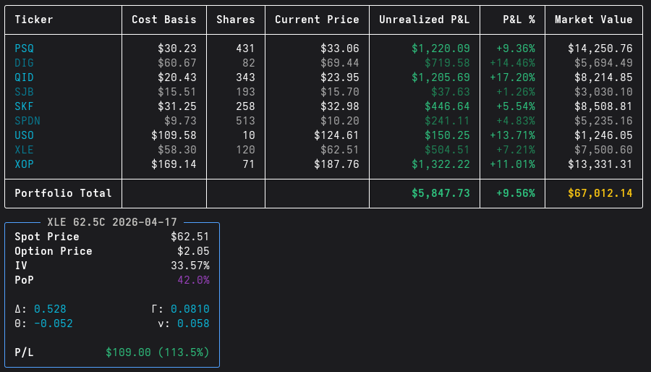
Task: Click option panel title XLE 62.5C 2026-04-17
Action: tap(112, 222)
